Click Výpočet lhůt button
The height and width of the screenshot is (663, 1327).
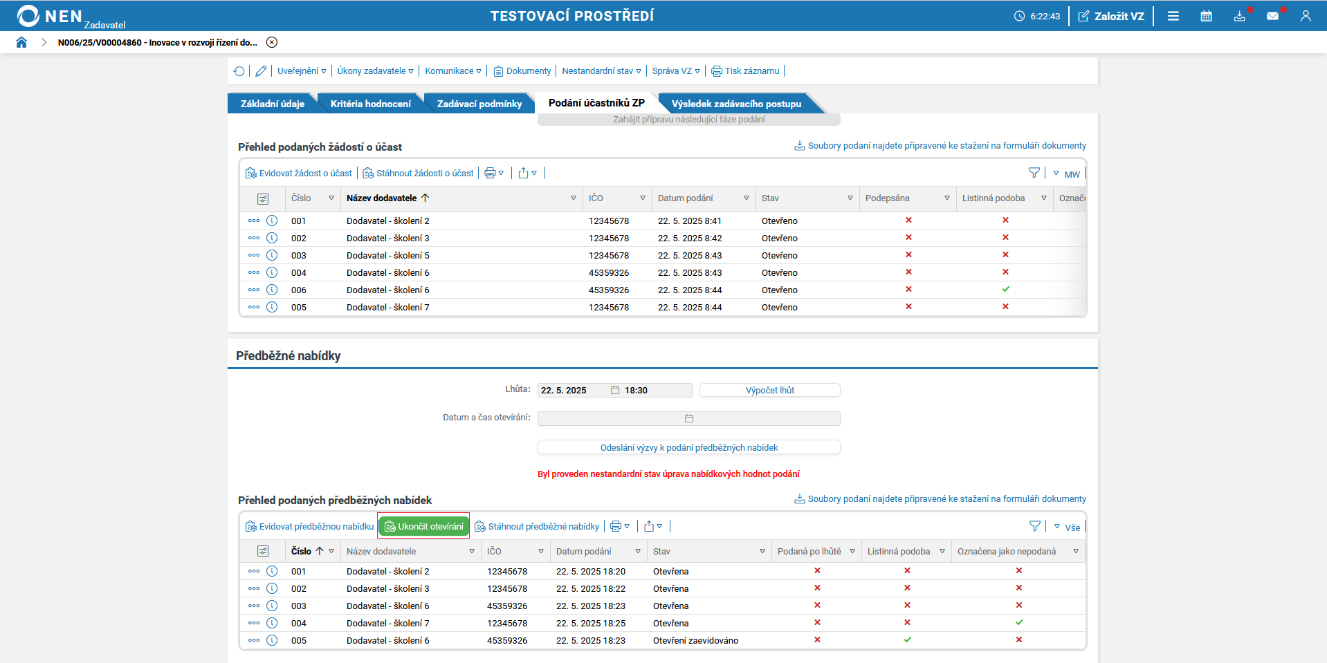pos(770,390)
